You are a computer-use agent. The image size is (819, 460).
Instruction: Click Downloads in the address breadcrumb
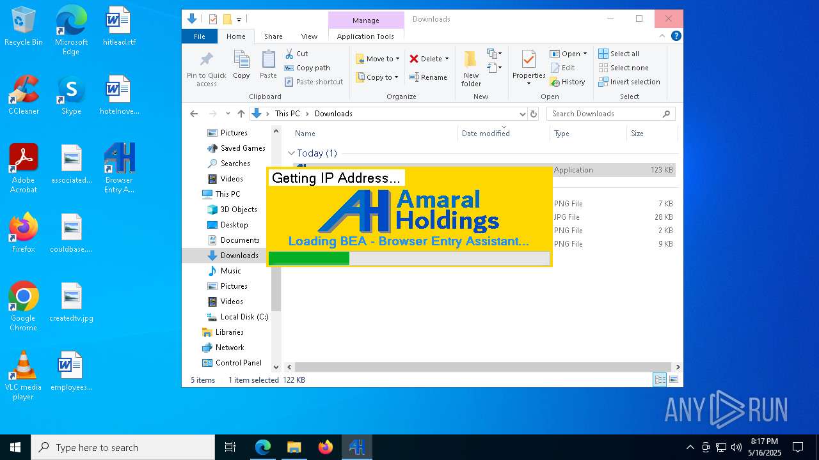point(333,114)
